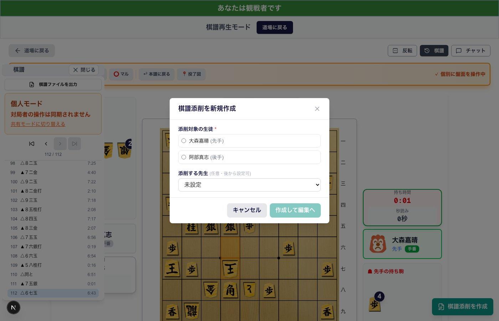Select move 104 △8四玉
The image size is (499, 321).
[53, 219]
